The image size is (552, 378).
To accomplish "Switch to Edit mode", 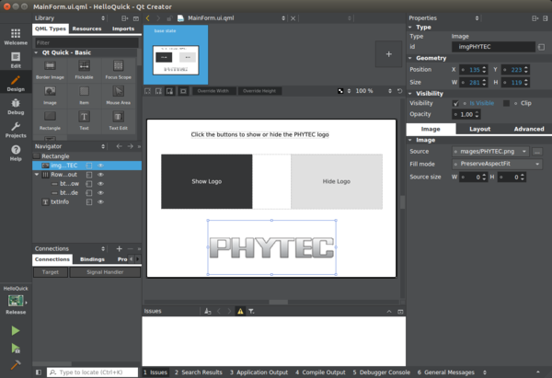I will pyautogui.click(x=16, y=60).
